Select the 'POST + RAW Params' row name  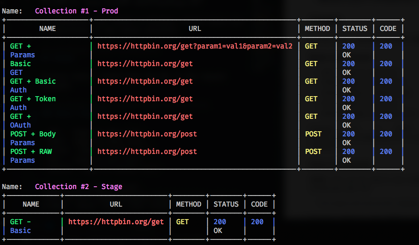point(31,156)
